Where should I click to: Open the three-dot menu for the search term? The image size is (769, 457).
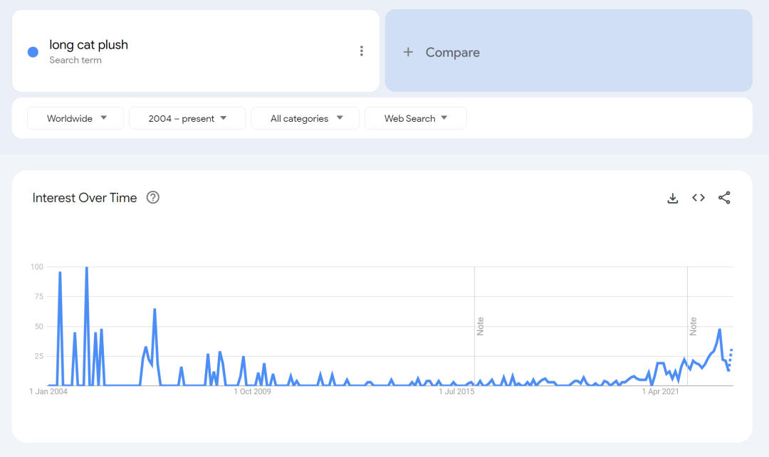[362, 51]
